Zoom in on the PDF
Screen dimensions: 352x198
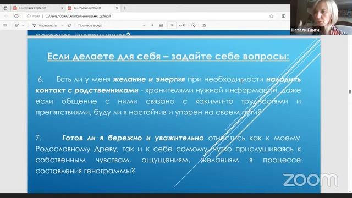tap(152, 25)
